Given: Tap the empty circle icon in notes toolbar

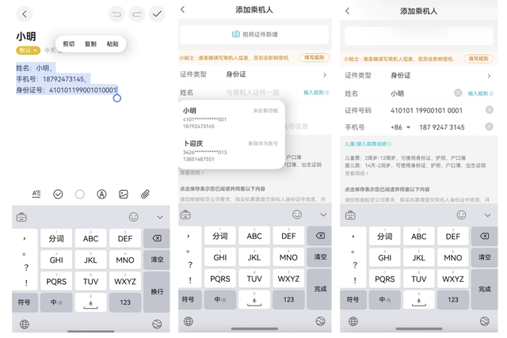Looking at the screenshot, I should click(80, 194).
